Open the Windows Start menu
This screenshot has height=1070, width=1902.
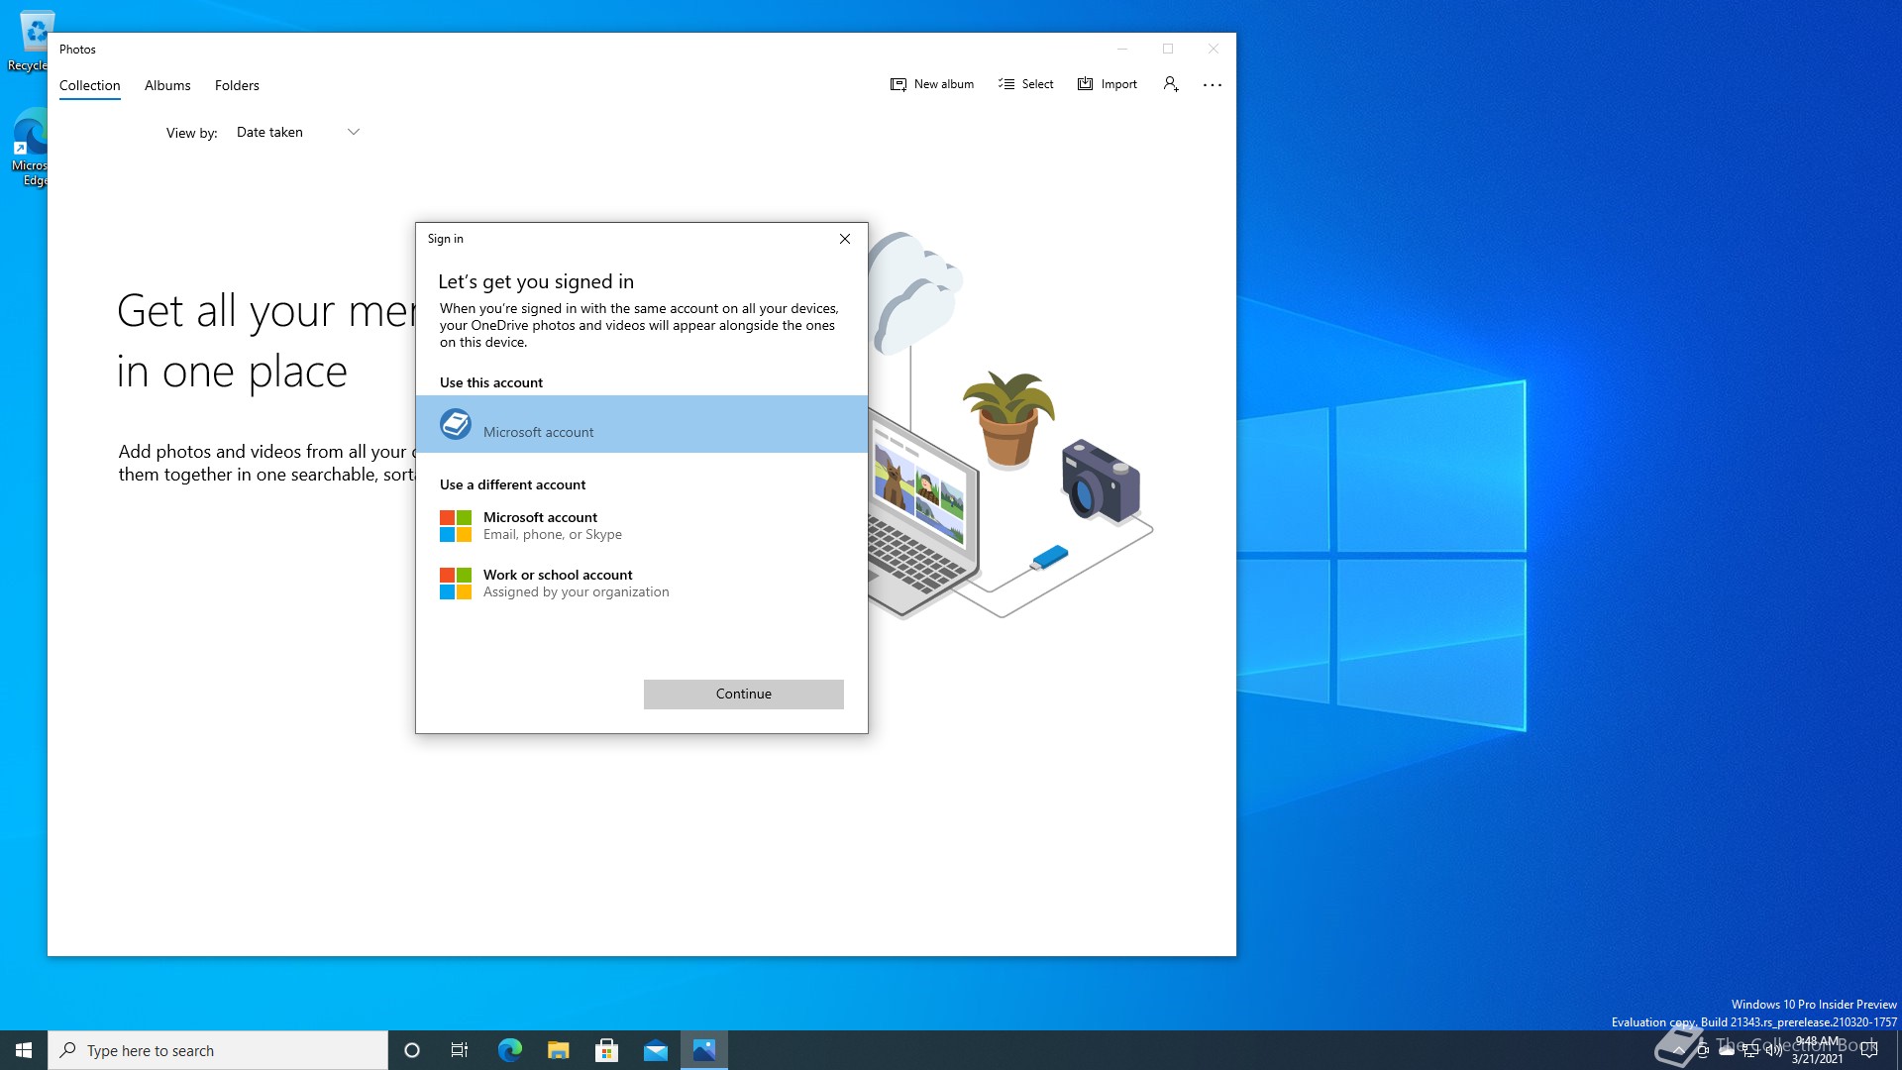pyautogui.click(x=24, y=1050)
